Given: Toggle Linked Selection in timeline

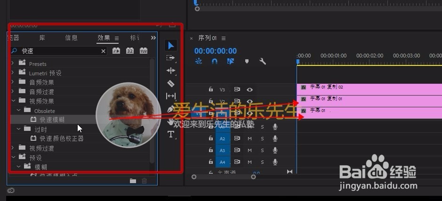Looking at the screenshot, I should (231, 61).
